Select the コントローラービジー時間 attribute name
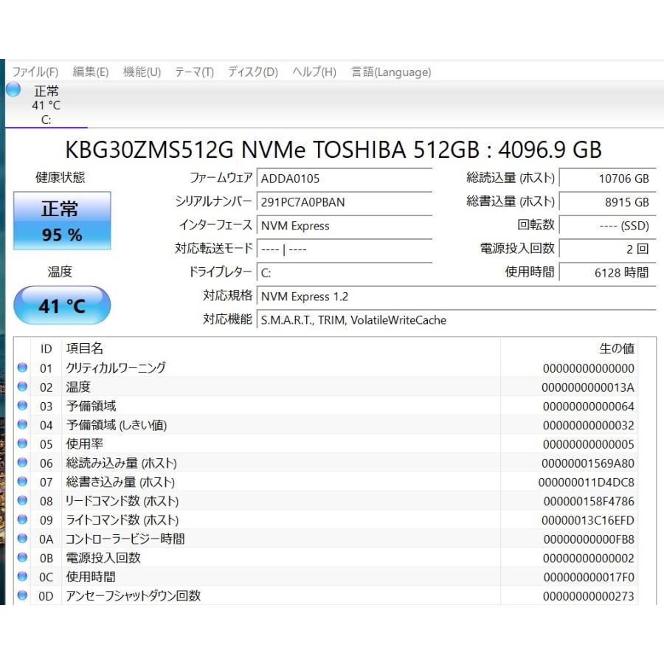 tap(125, 539)
